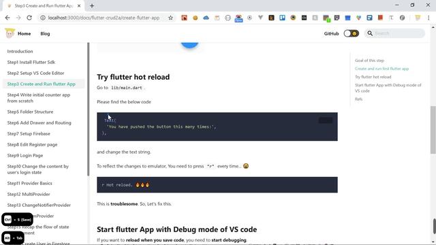
Task: Open Step11 Provider Basics
Action: [x=29, y=183]
